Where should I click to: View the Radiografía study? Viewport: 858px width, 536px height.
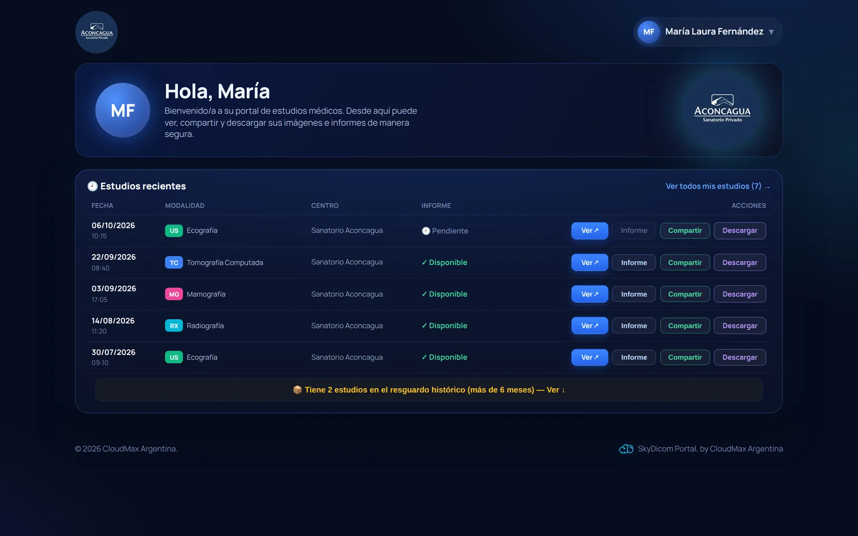pyautogui.click(x=590, y=326)
